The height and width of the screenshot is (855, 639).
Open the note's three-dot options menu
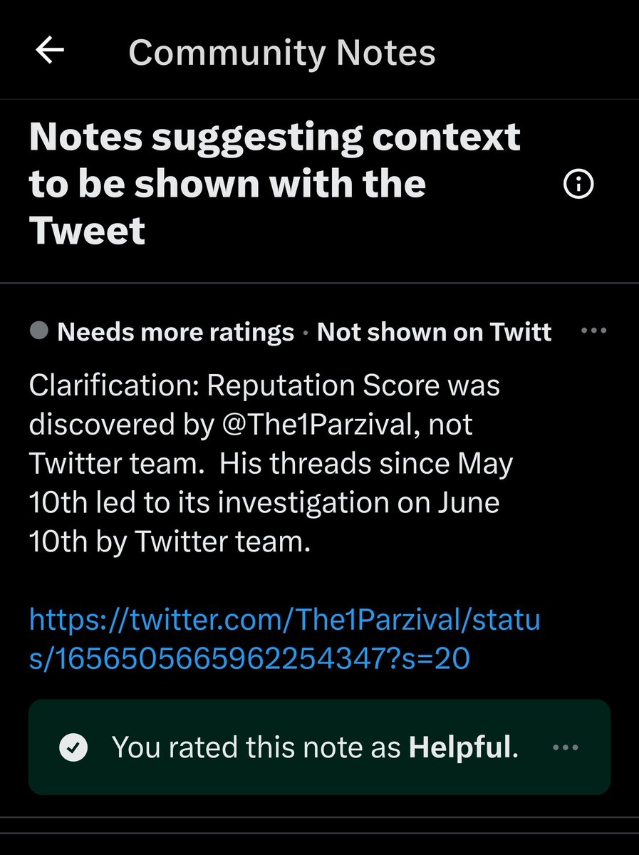click(593, 331)
